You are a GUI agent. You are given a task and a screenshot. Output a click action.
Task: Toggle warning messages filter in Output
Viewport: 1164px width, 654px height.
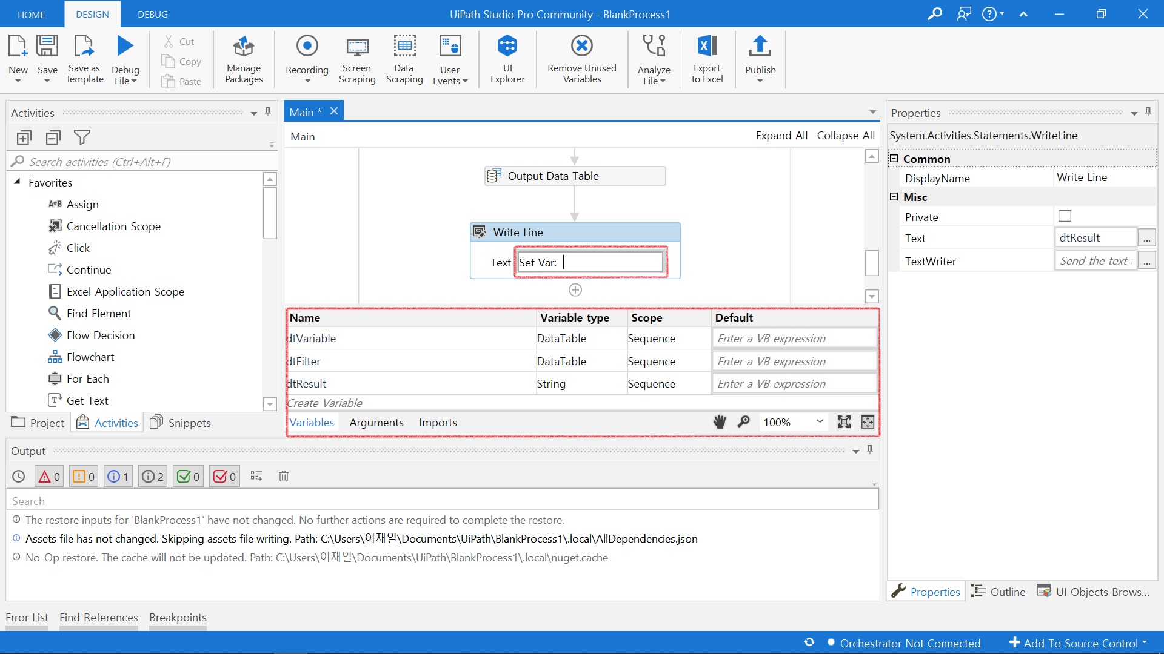pyautogui.click(x=84, y=477)
